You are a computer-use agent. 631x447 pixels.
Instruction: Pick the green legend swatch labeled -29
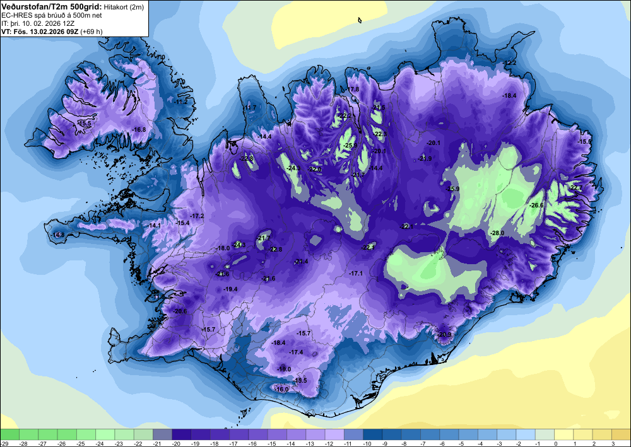[9, 434]
